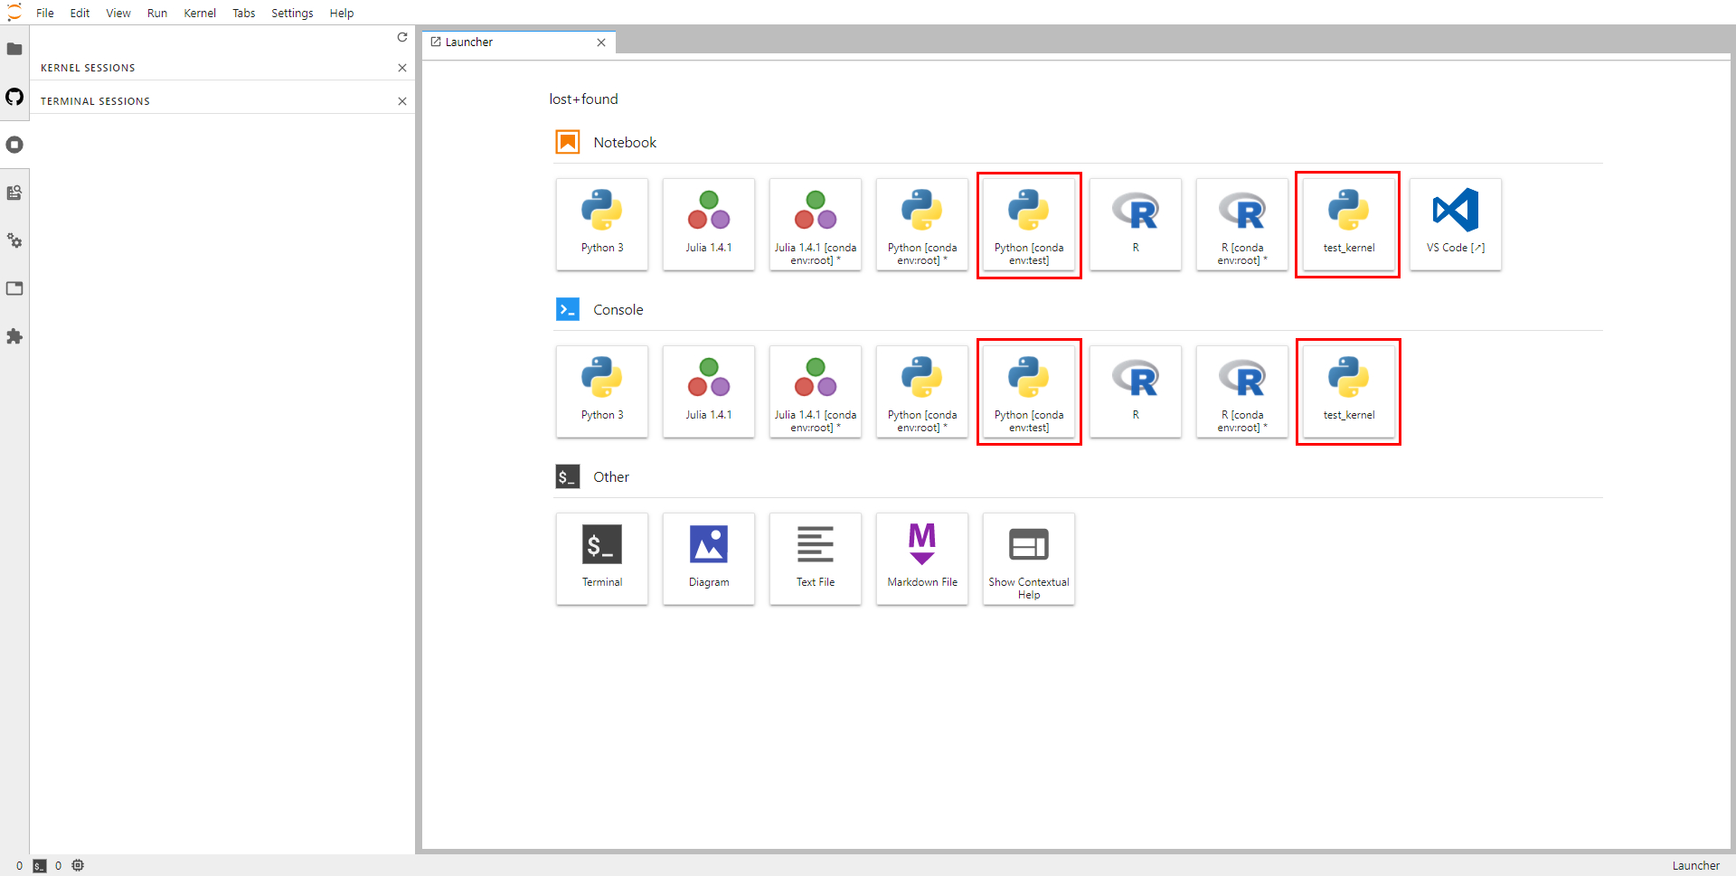Refresh the running sessions list
This screenshot has width=1736, height=876.
pos(402,37)
